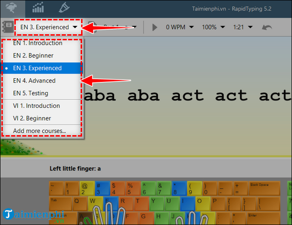Click the H key on virtual keyboard
292x225 pixels.
coord(162,218)
